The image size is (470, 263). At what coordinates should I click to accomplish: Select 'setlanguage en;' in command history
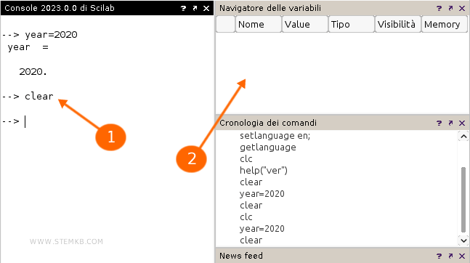[x=275, y=136]
